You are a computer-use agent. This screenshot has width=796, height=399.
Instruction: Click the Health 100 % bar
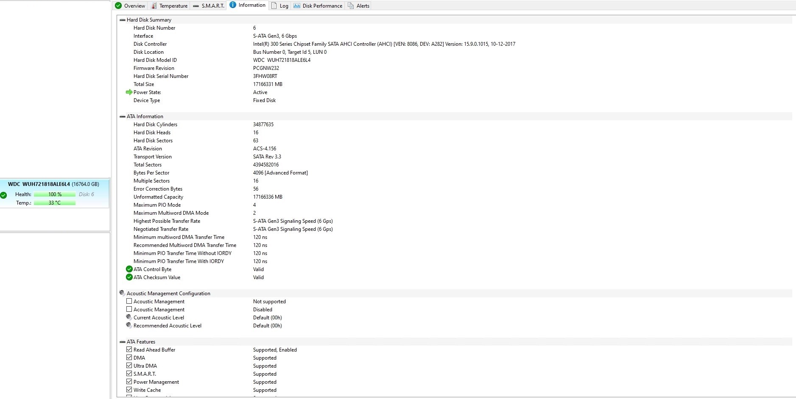pos(55,194)
